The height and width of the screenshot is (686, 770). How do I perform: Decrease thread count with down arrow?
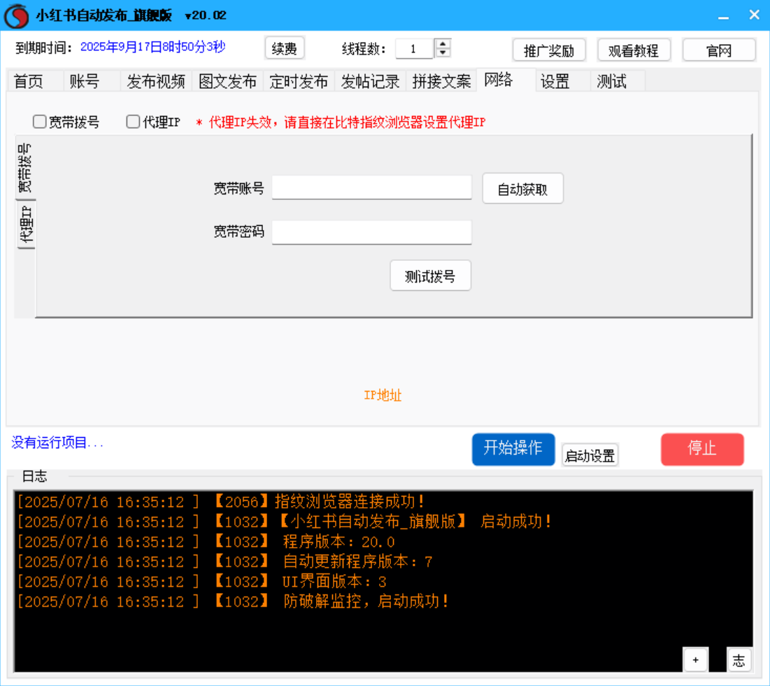[443, 52]
